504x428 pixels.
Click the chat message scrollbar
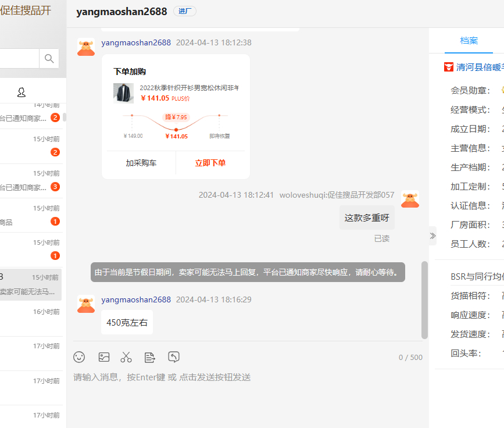tap(424, 299)
